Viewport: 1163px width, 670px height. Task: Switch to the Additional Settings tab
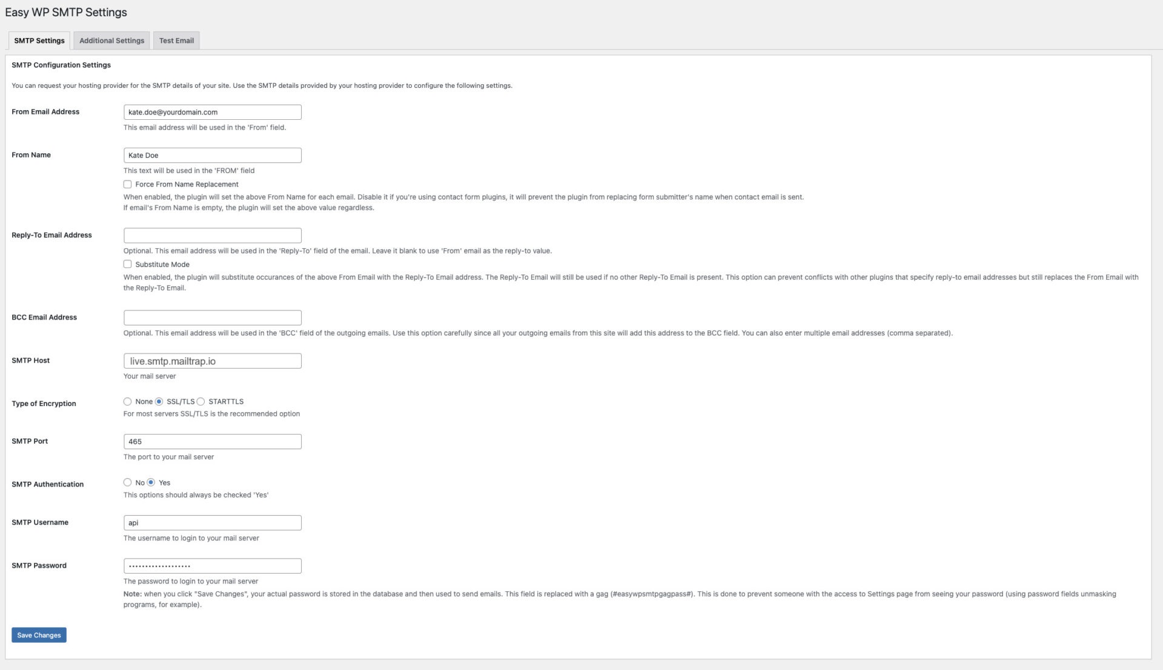coord(111,41)
